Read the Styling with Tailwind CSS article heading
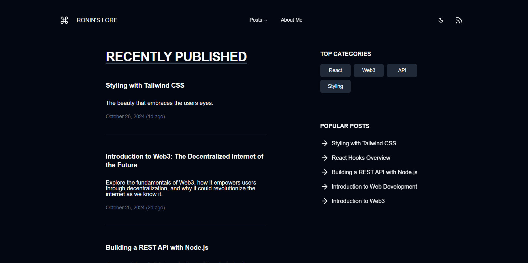Viewport: 528px width, 263px height. [x=145, y=85]
